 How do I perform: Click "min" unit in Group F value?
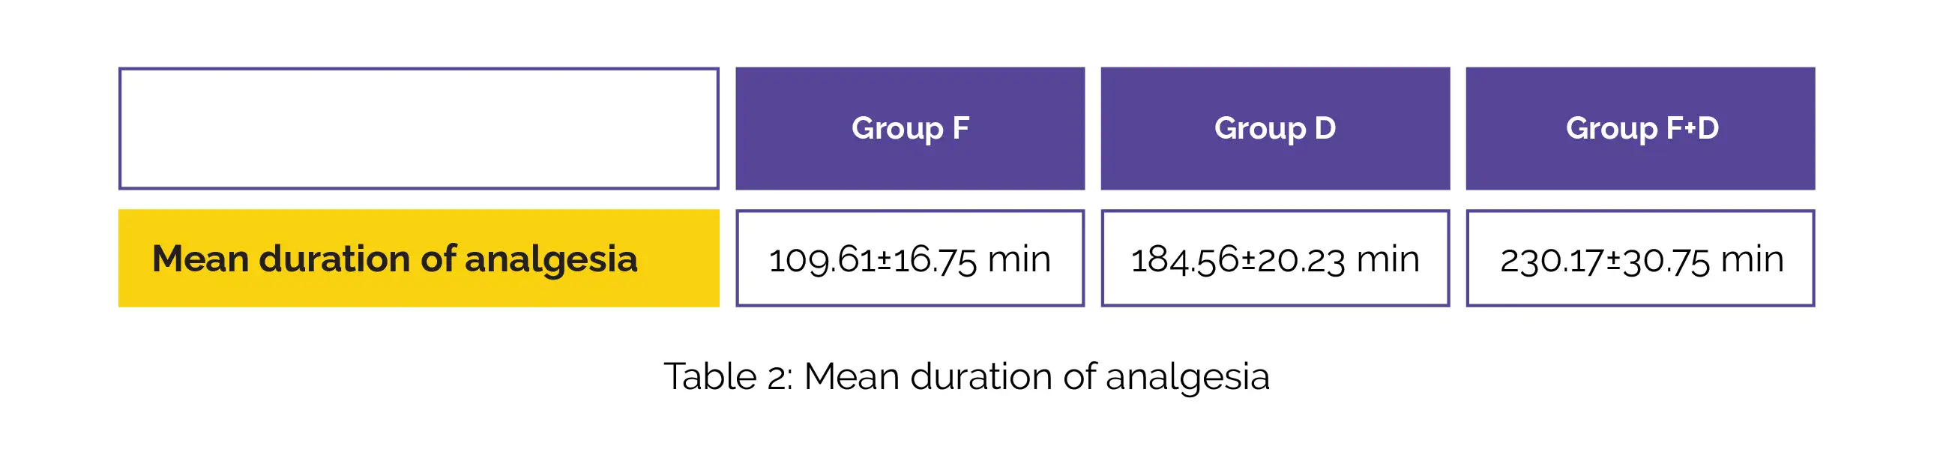coord(1019,259)
